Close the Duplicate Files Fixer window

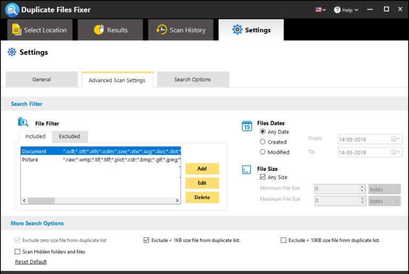400,10
